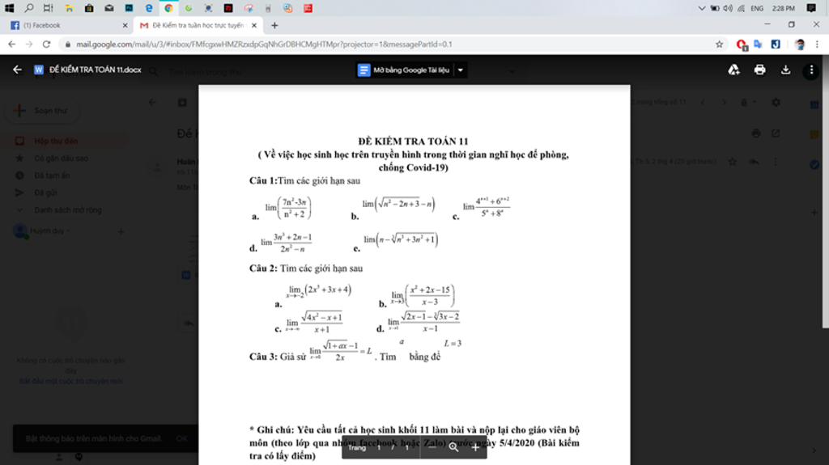Reload the current page

[46, 44]
